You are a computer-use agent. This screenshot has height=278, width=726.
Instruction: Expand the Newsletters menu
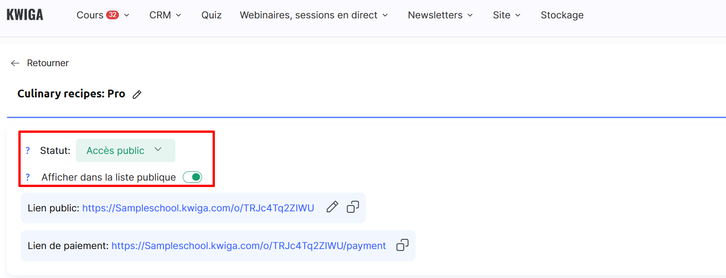440,15
